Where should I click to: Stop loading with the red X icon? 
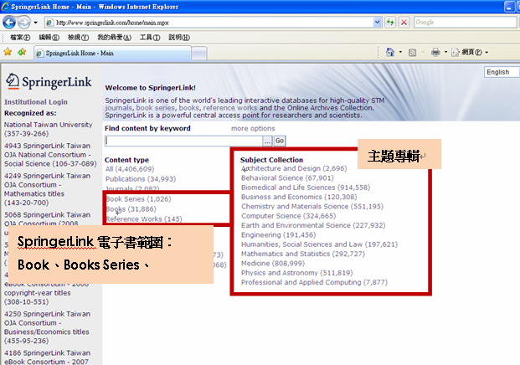coord(404,23)
